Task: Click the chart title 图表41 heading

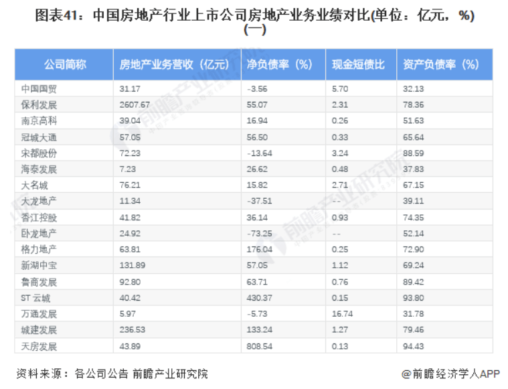Action: pyautogui.click(x=254, y=21)
